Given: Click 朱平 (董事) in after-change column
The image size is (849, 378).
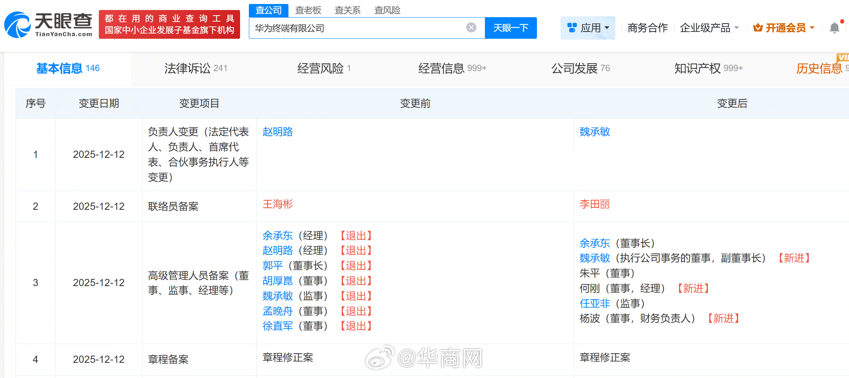Looking at the screenshot, I should tap(607, 273).
